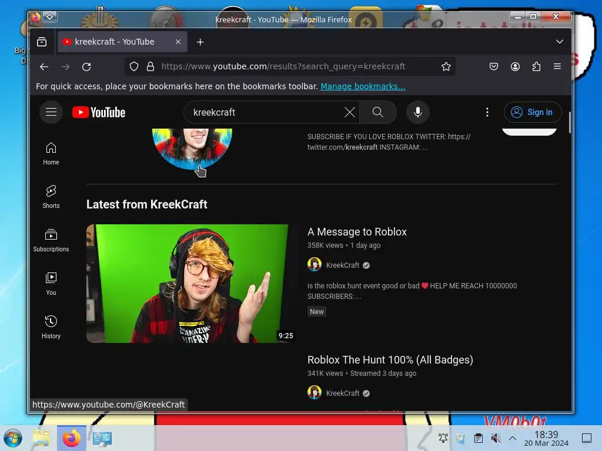Open Subscriptions in the sidebar

tap(51, 240)
